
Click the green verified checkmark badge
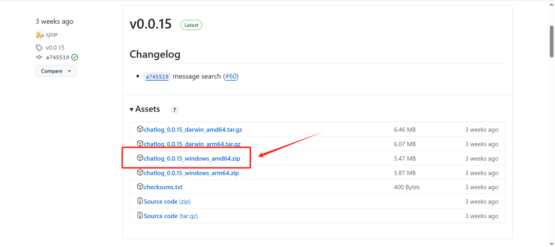(x=75, y=58)
